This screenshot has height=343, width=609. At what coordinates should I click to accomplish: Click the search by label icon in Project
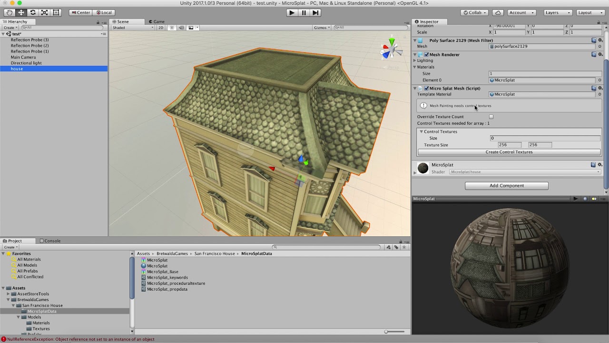[396, 247]
